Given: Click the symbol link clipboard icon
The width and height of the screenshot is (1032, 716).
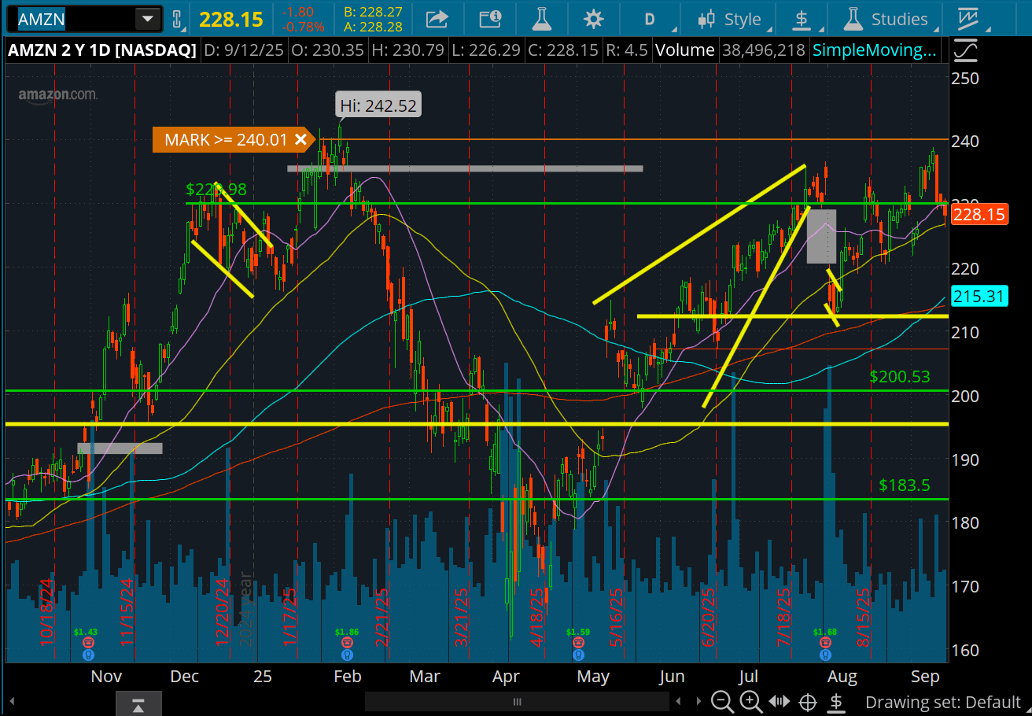Looking at the screenshot, I should pos(176,18).
